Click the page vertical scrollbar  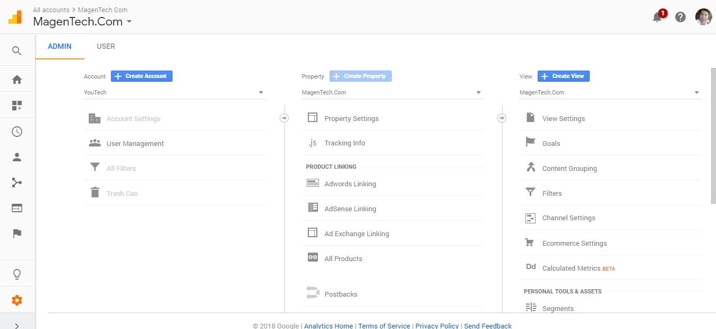713,135
